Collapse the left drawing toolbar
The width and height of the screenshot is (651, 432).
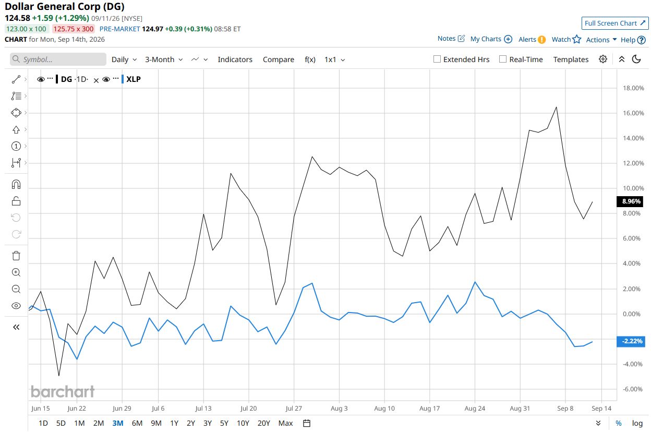click(x=16, y=327)
